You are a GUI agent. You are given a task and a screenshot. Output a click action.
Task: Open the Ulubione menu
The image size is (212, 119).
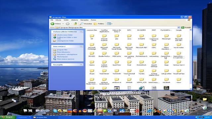[74, 20]
